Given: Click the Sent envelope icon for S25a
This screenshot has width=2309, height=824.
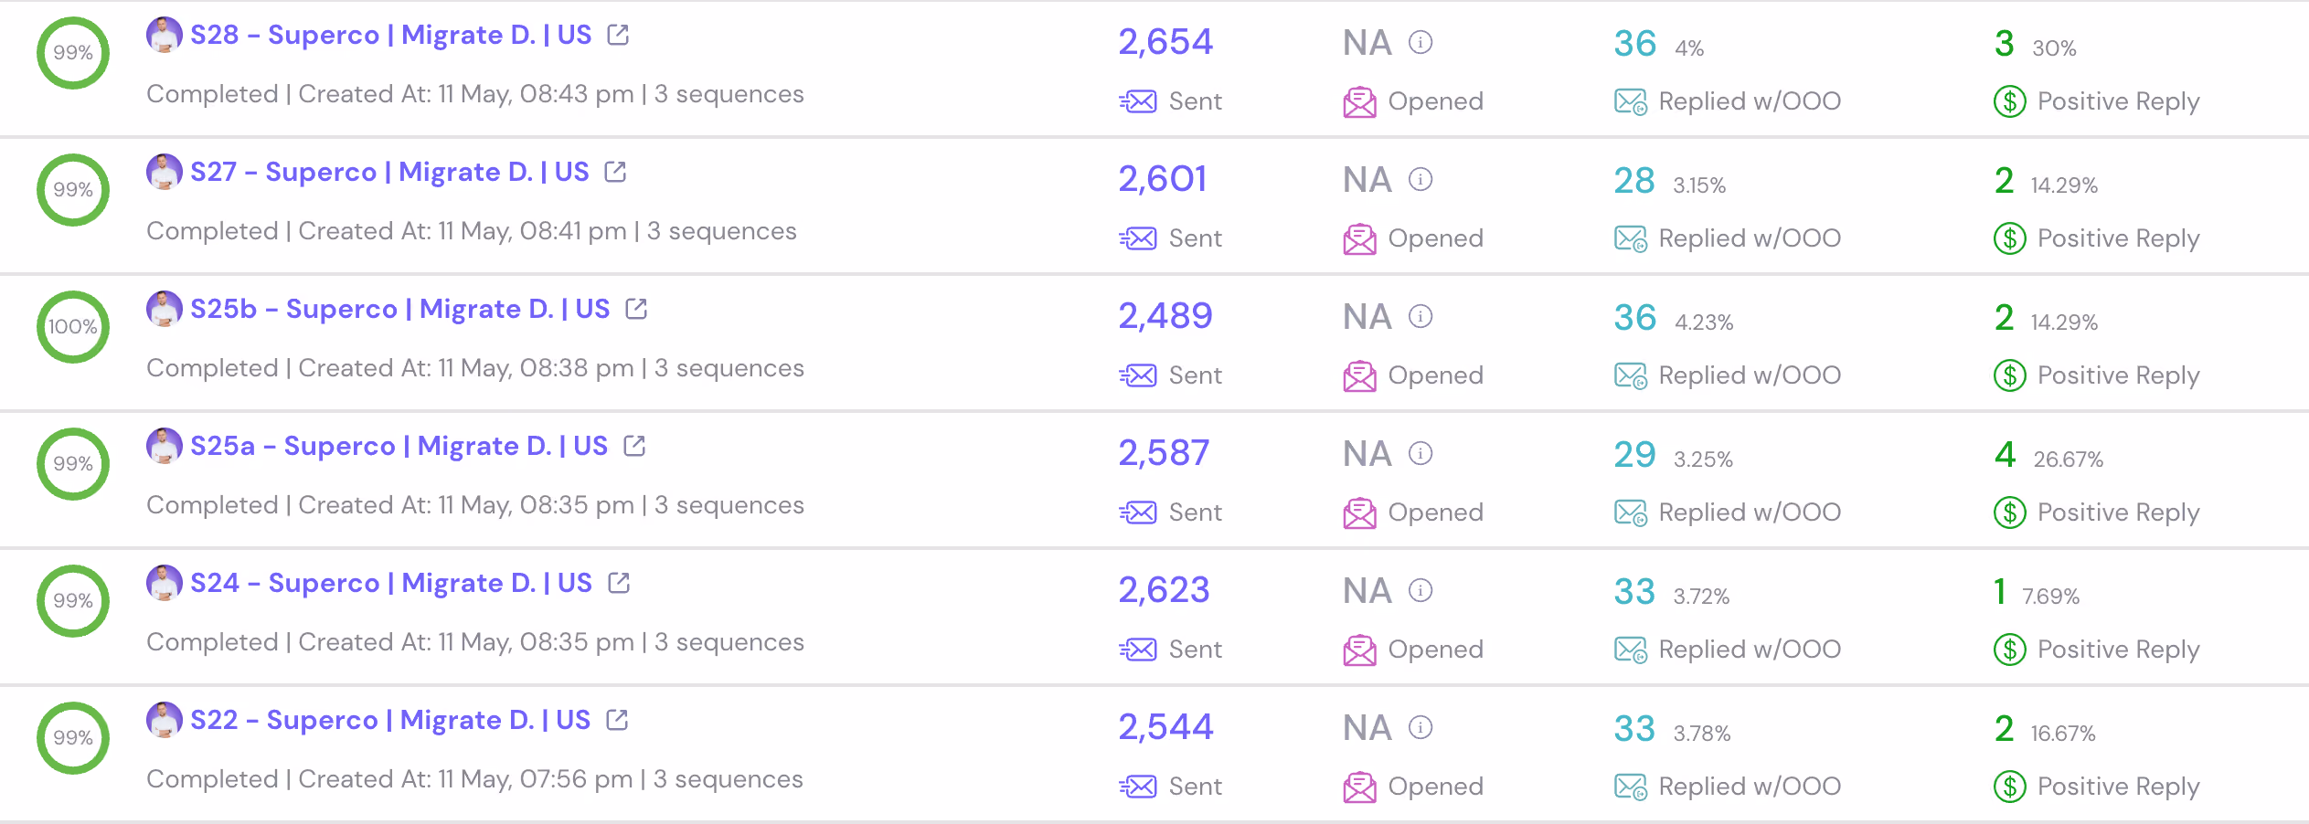Looking at the screenshot, I should click(x=1138, y=512).
